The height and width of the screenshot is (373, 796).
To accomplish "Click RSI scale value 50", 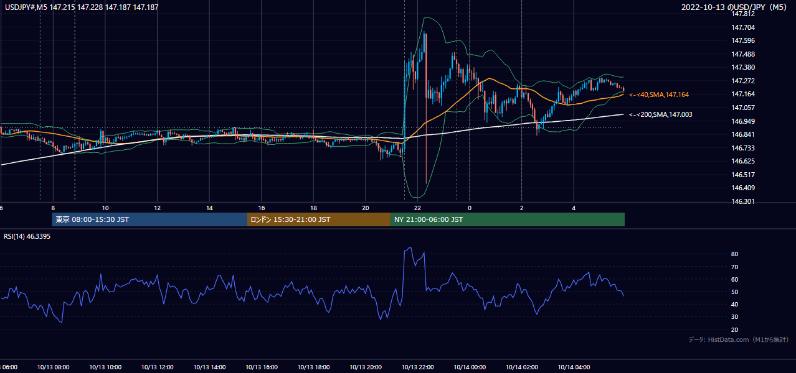I will 734,292.
